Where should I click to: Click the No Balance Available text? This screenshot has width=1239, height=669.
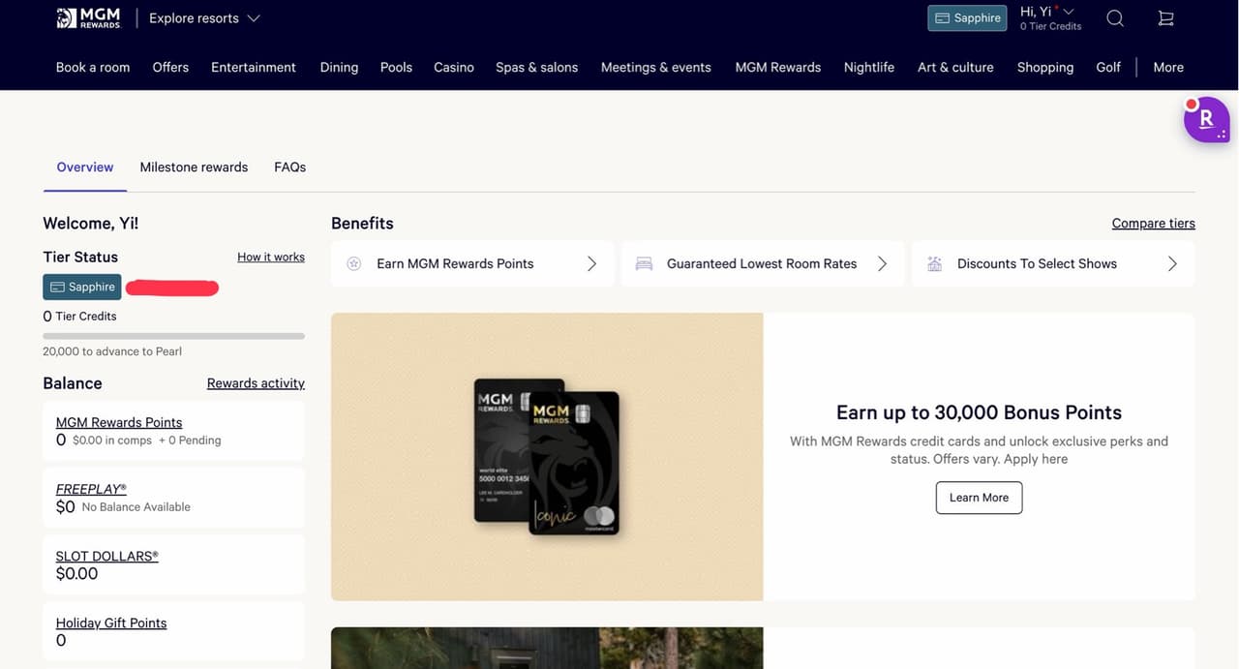coord(136,506)
